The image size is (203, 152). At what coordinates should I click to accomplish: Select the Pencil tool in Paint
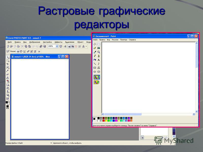coord(95,56)
